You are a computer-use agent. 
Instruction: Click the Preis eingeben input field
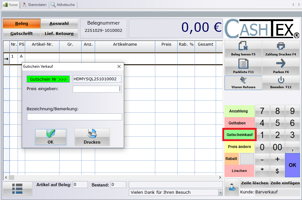coord(97,89)
